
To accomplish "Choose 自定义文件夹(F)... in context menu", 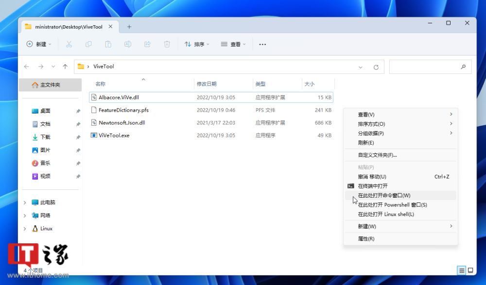I will click(400, 155).
